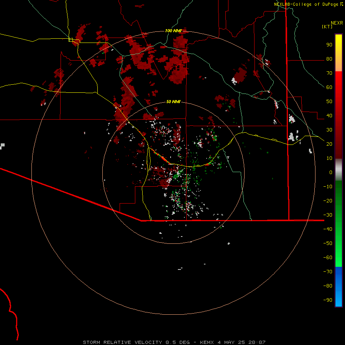Click the -60 value on the velocity scale

click(328, 258)
